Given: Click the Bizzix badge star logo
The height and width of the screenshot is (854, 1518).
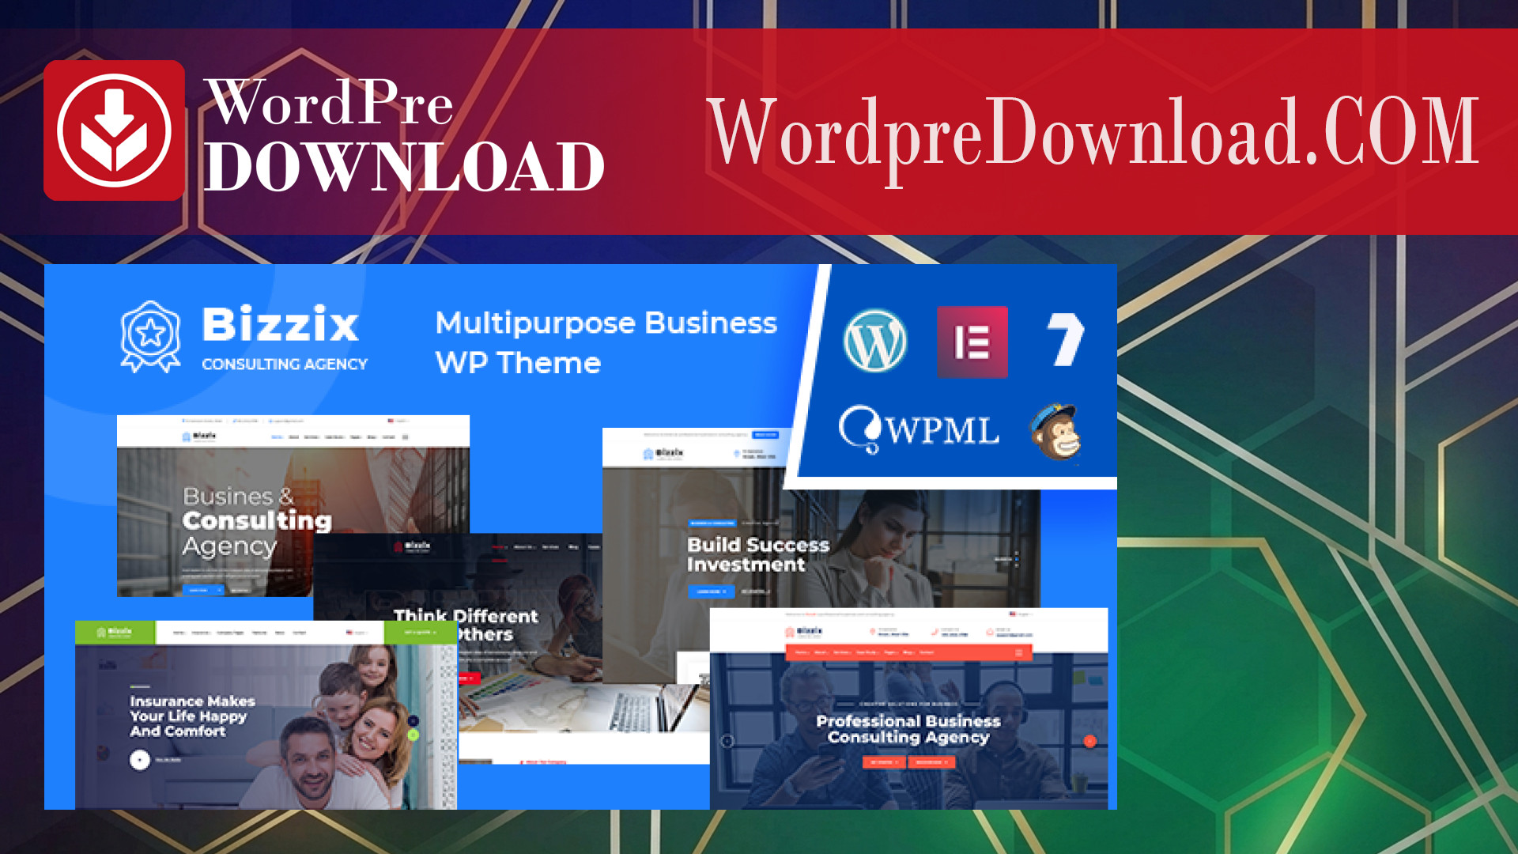Looking at the screenshot, I should [150, 336].
